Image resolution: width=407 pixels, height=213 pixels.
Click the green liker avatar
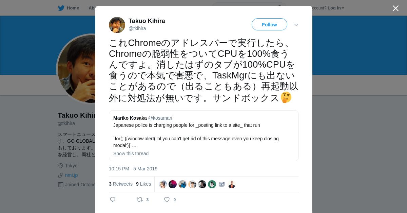(x=212, y=184)
